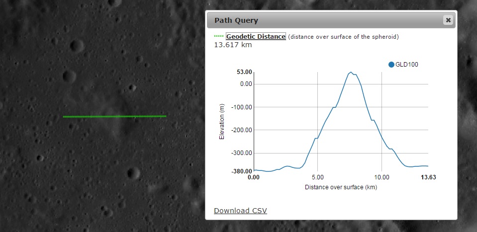Screen dimensions: 477x232
Task: Click the 13.617 km distance value
Action: point(233,45)
